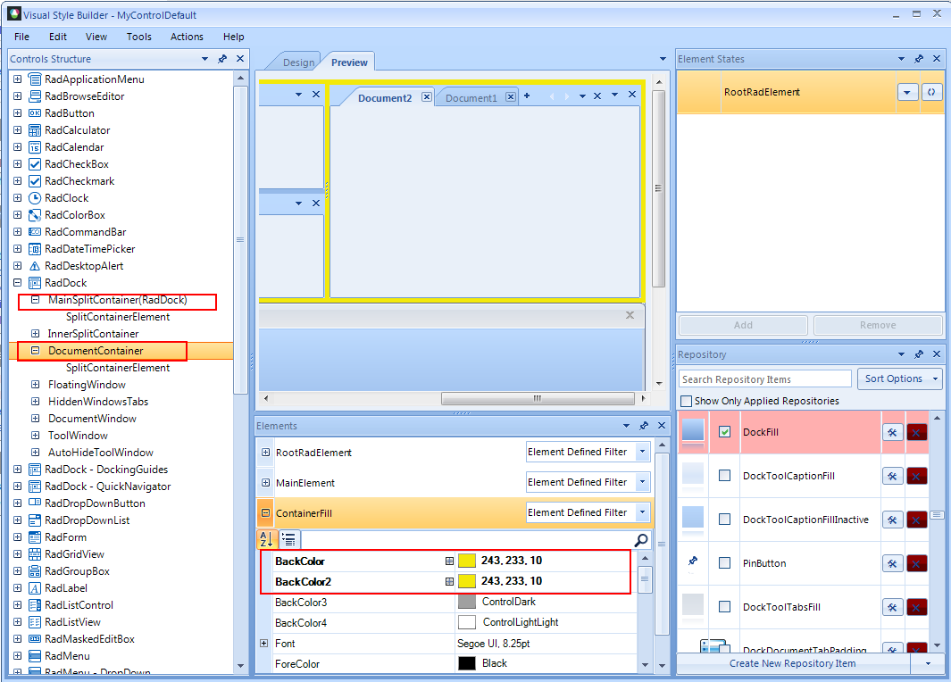Image resolution: width=951 pixels, height=682 pixels.
Task: Uncheck the DockFill repository checkbox
Action: [724, 432]
